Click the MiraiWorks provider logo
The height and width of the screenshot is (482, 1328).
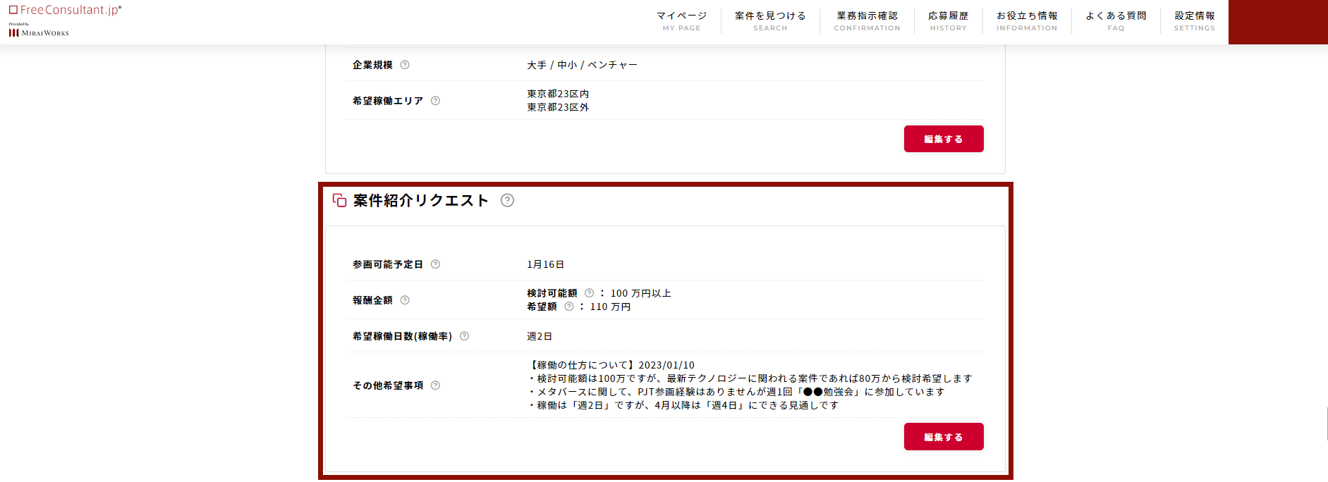[39, 32]
